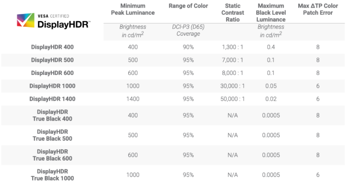358x191 pixels.
Task: Click the Maximum Black Level Luminance header
Action: click(271, 12)
